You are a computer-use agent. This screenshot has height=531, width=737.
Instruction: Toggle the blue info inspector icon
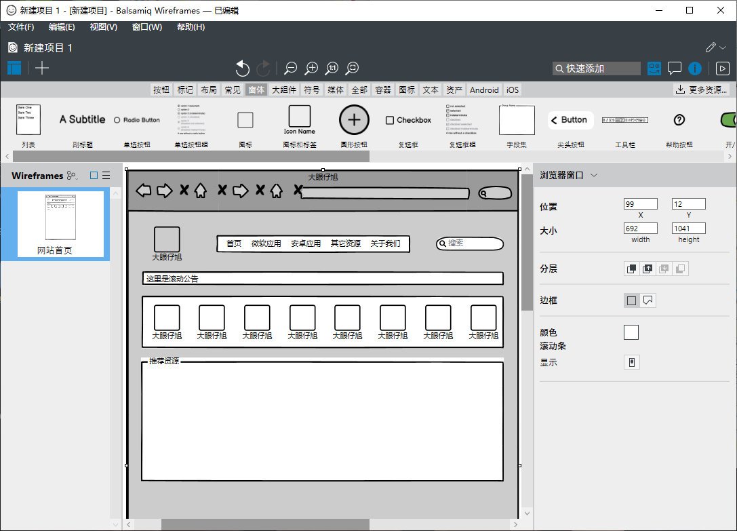(695, 68)
